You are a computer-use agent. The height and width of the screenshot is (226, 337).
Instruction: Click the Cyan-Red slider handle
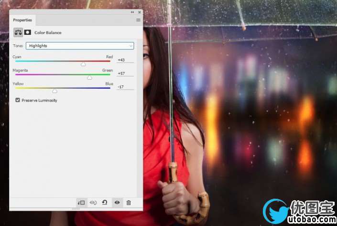pyautogui.click(x=83, y=64)
